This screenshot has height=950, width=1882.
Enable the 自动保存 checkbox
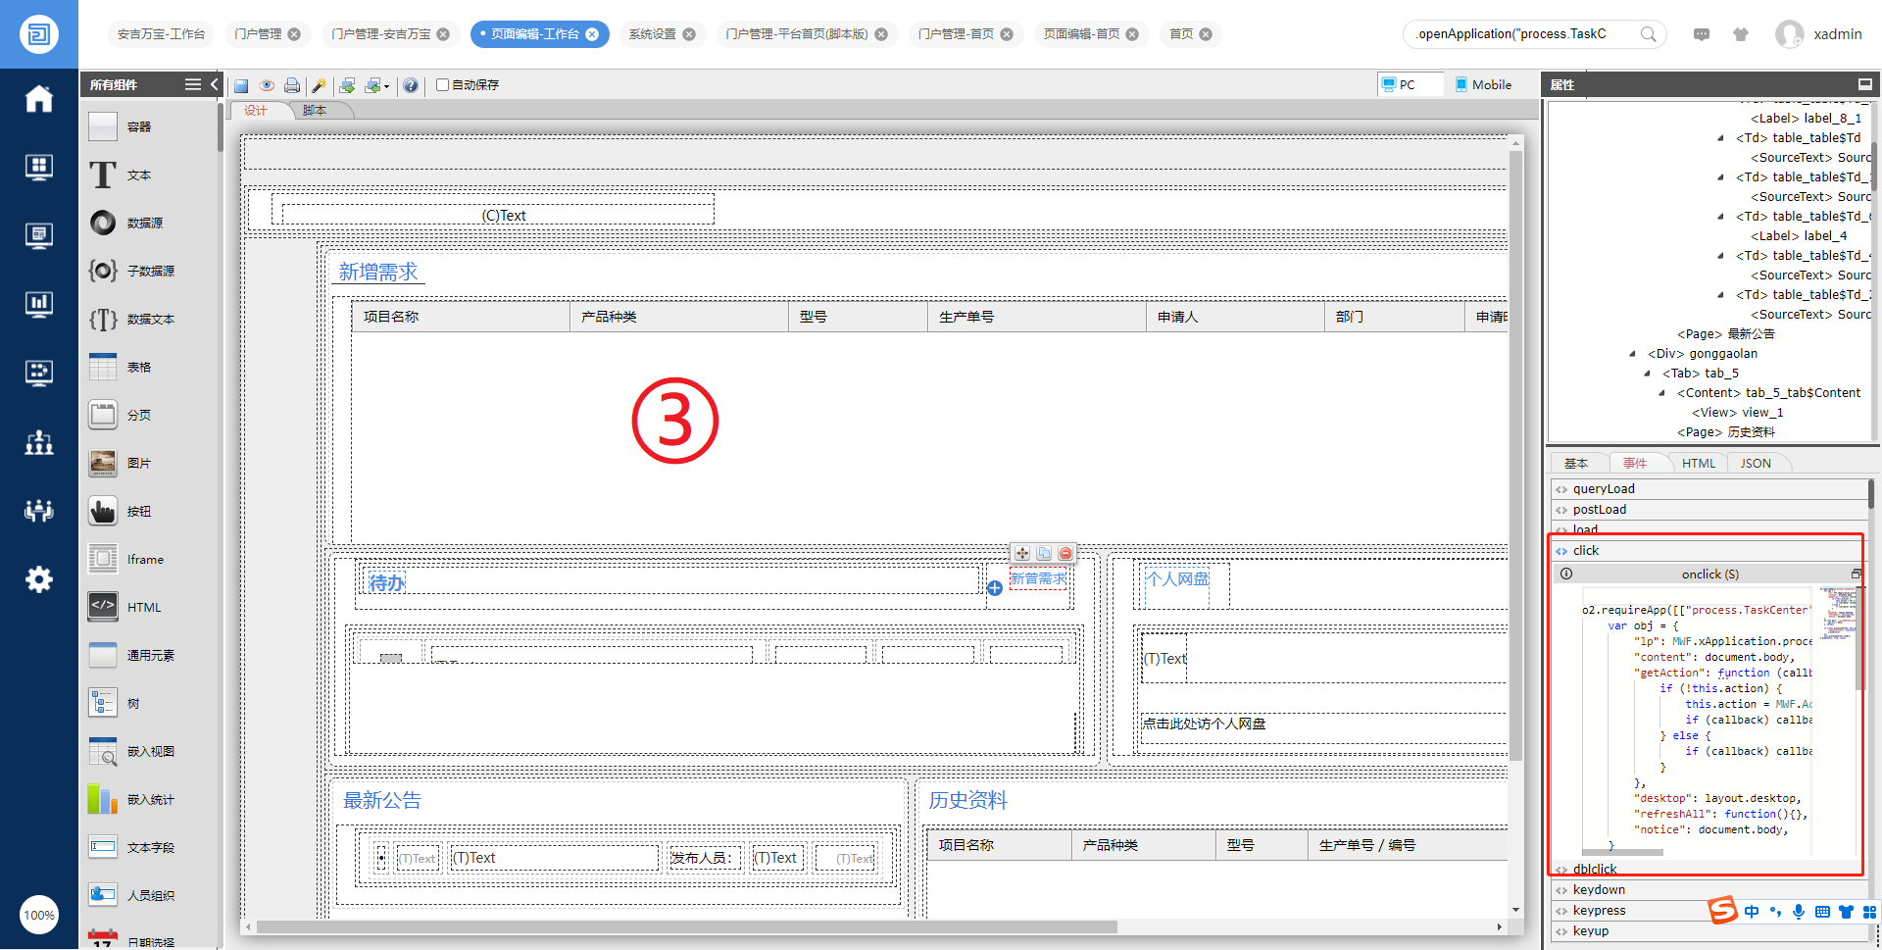pyautogui.click(x=443, y=85)
